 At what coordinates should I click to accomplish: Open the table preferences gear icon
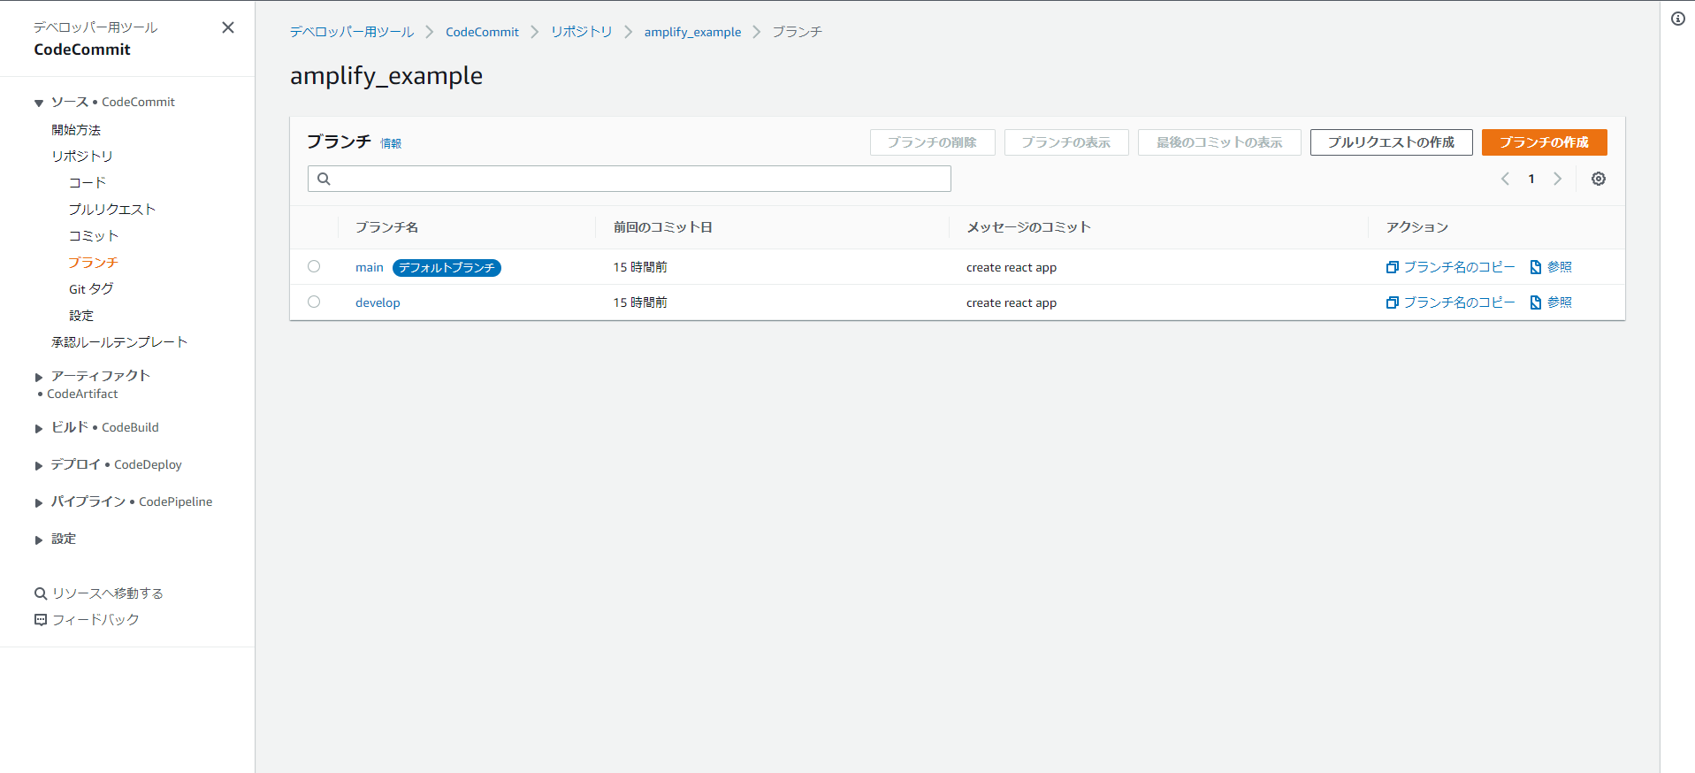click(x=1599, y=179)
